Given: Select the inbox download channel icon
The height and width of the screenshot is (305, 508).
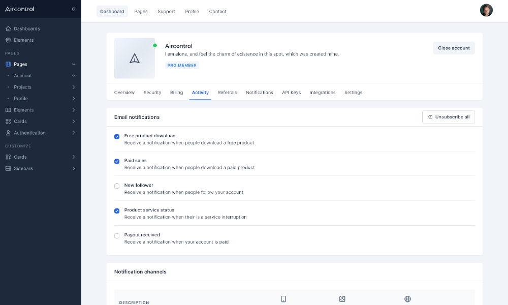Looking at the screenshot, I should coord(342,299).
